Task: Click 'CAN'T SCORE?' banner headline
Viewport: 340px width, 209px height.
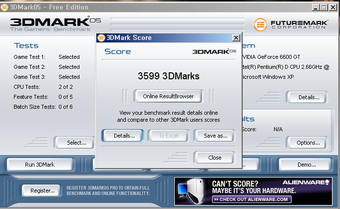Action: [x=235, y=184]
